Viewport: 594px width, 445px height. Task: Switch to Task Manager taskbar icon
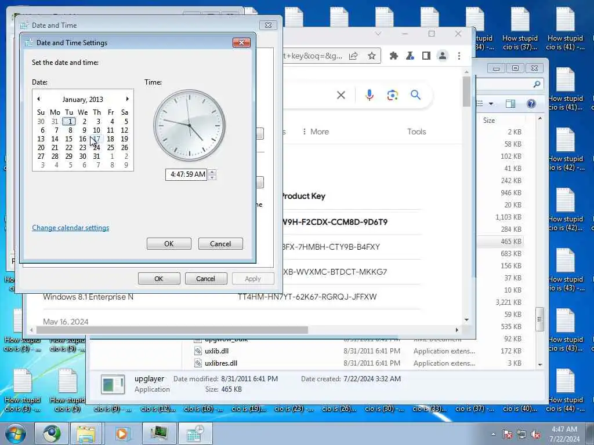tap(159, 433)
